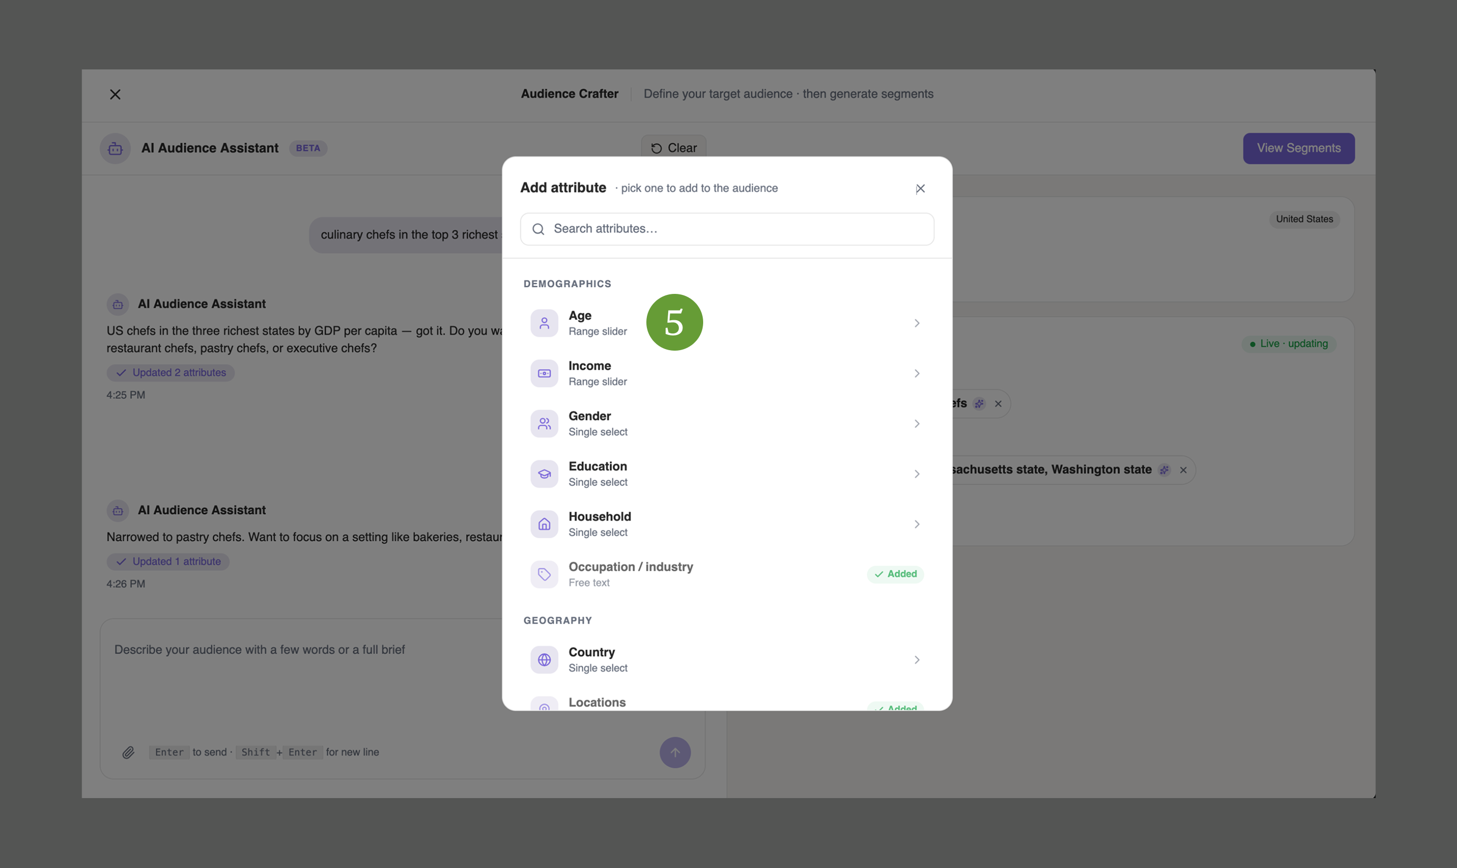The height and width of the screenshot is (868, 1457).
Task: Expand the Age attribute chevron
Action: click(917, 323)
